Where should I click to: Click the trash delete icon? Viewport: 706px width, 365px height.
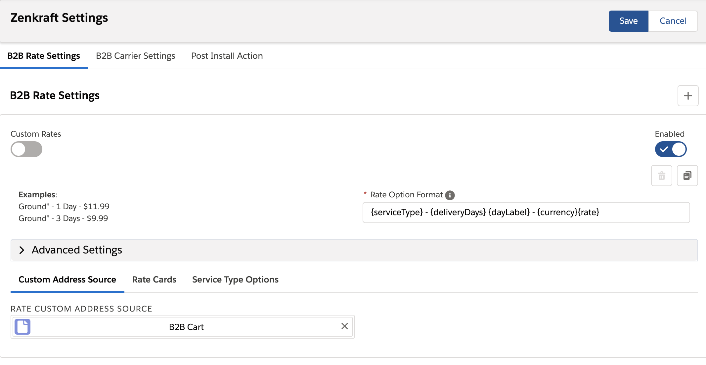coord(662,176)
